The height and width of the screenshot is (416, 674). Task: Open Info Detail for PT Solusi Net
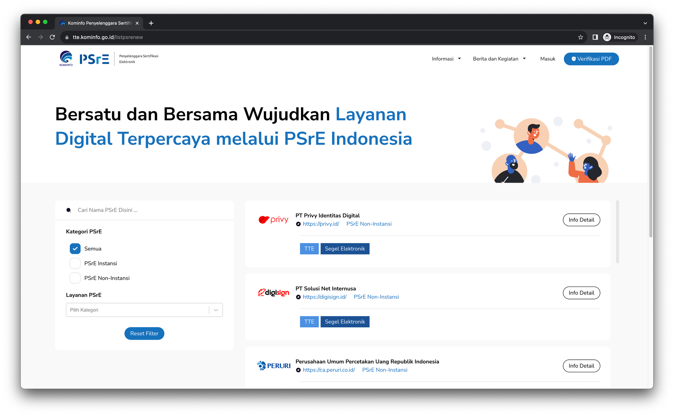click(581, 293)
